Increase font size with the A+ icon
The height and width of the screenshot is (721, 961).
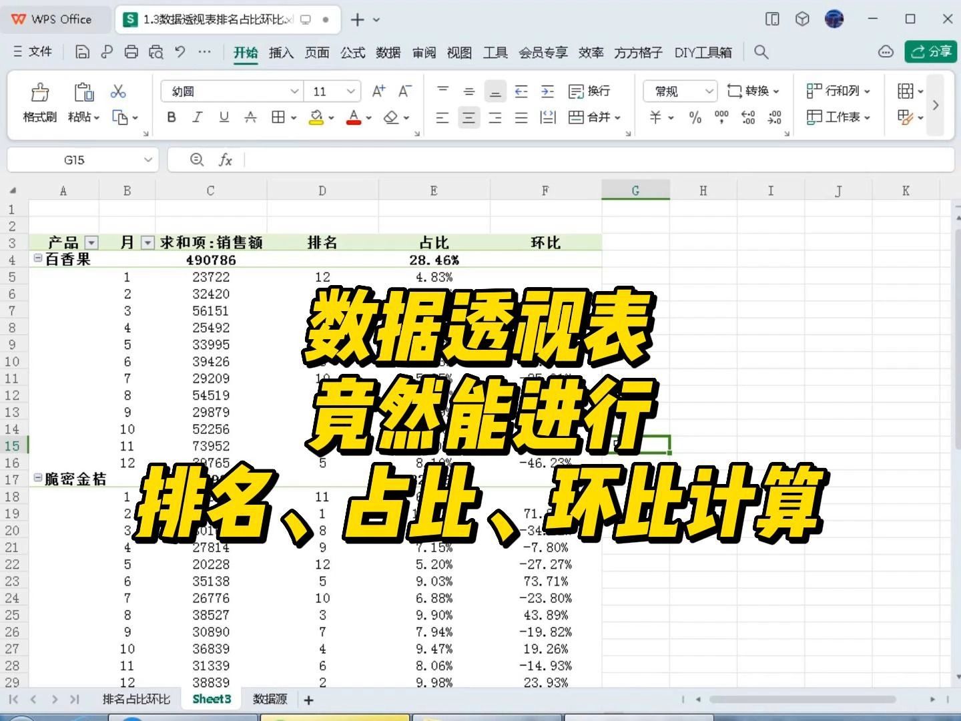coord(378,91)
